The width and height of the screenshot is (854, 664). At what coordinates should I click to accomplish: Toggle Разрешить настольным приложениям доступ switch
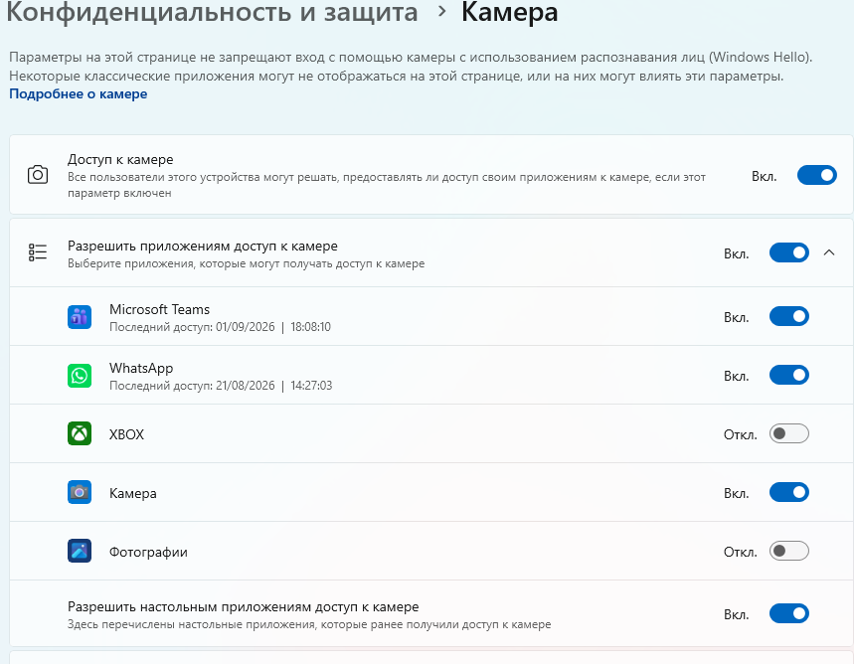(x=788, y=614)
